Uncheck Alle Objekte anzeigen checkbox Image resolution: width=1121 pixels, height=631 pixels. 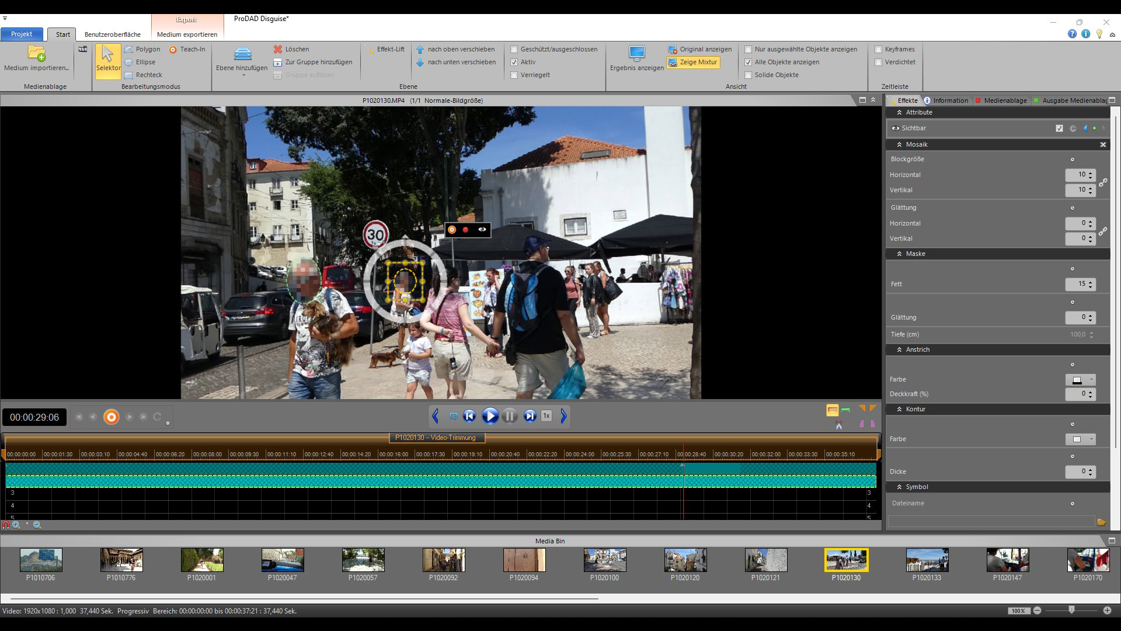click(748, 62)
